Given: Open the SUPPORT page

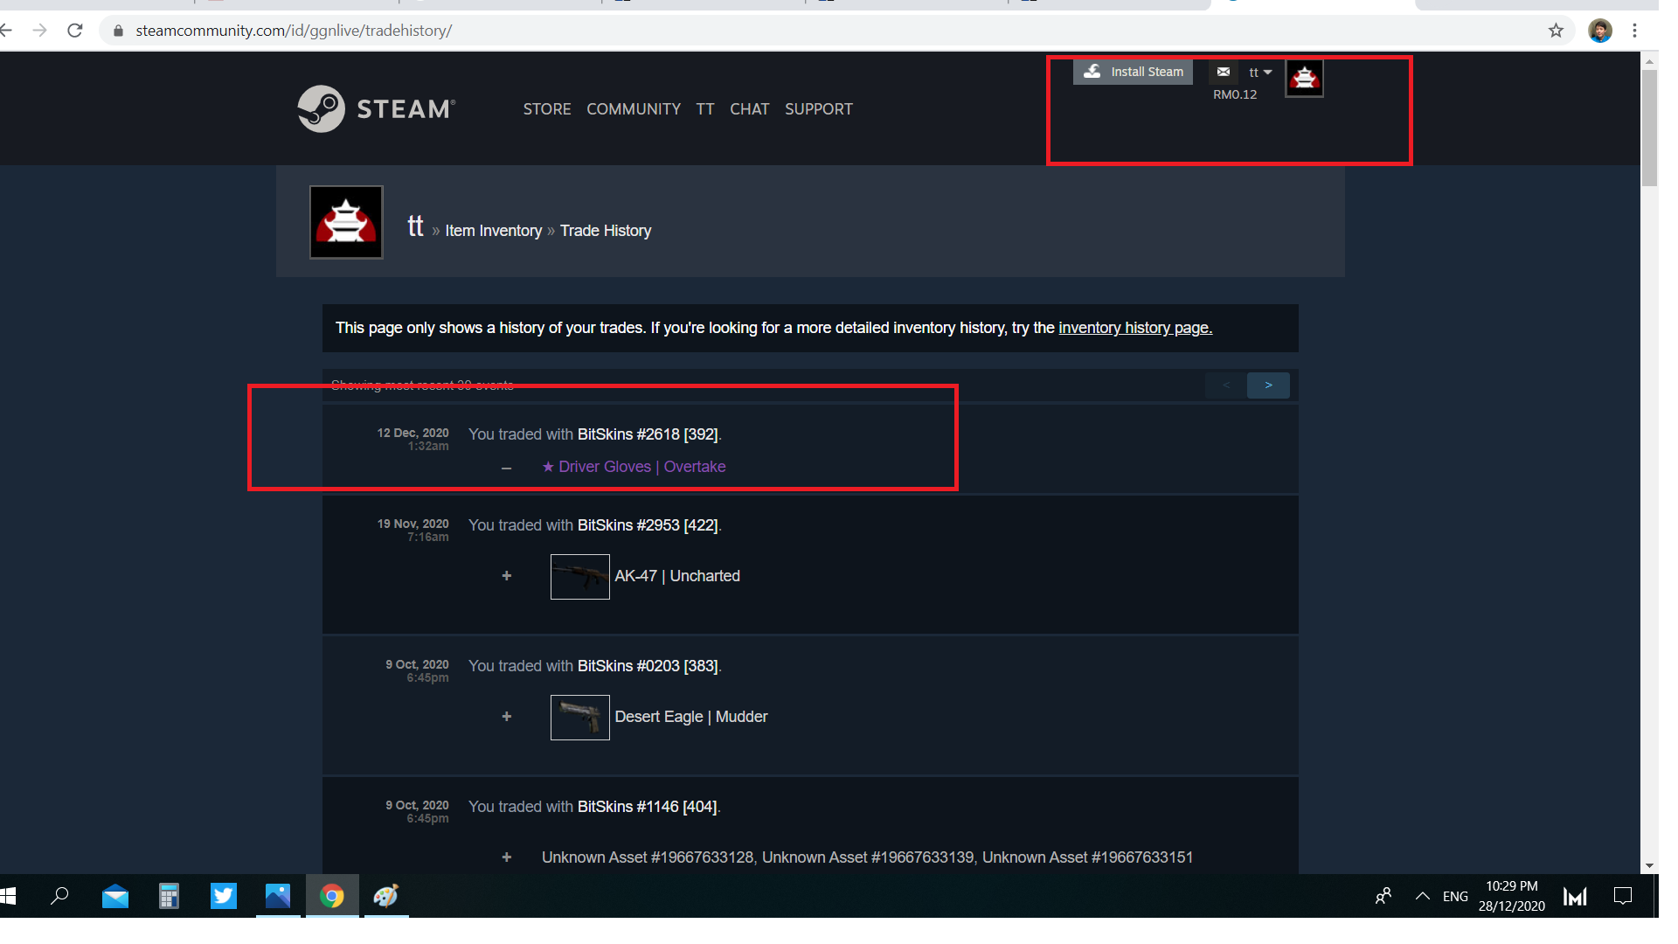Looking at the screenshot, I should 819,109.
